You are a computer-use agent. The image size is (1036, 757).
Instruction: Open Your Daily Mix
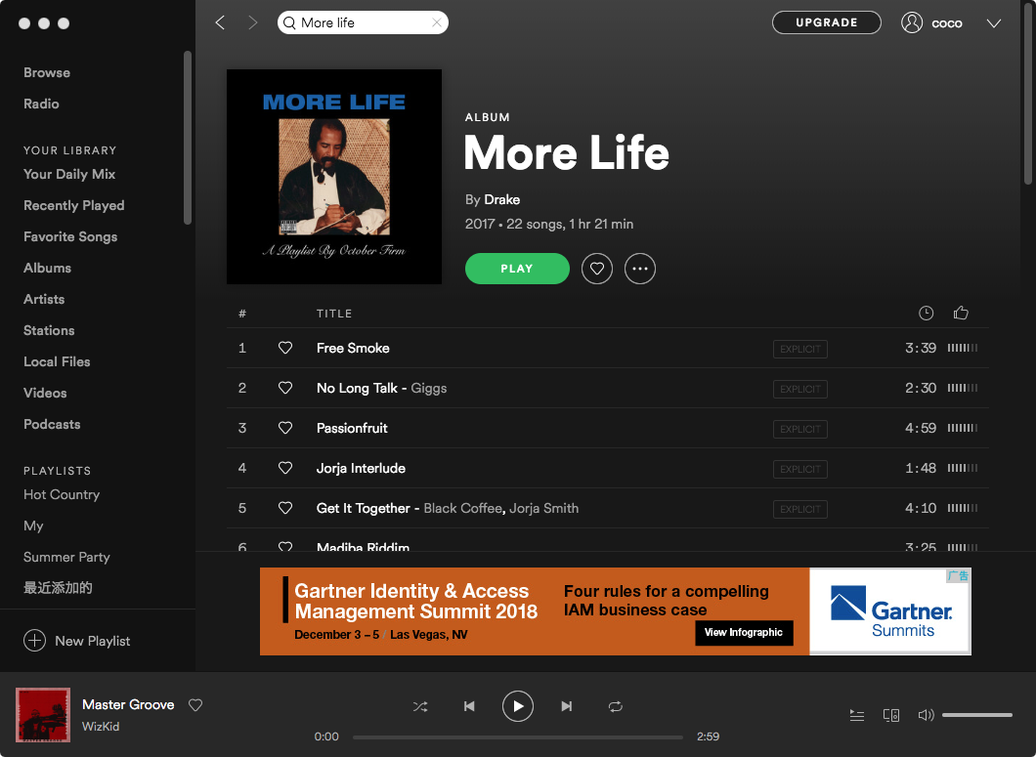[x=69, y=175]
